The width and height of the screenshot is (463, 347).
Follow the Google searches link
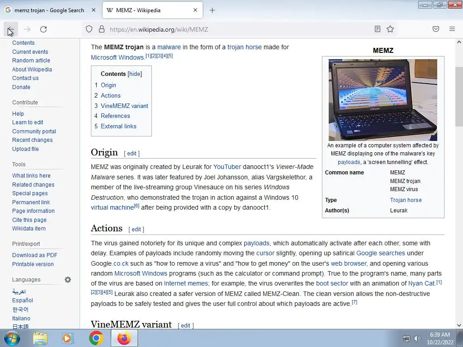click(x=381, y=253)
